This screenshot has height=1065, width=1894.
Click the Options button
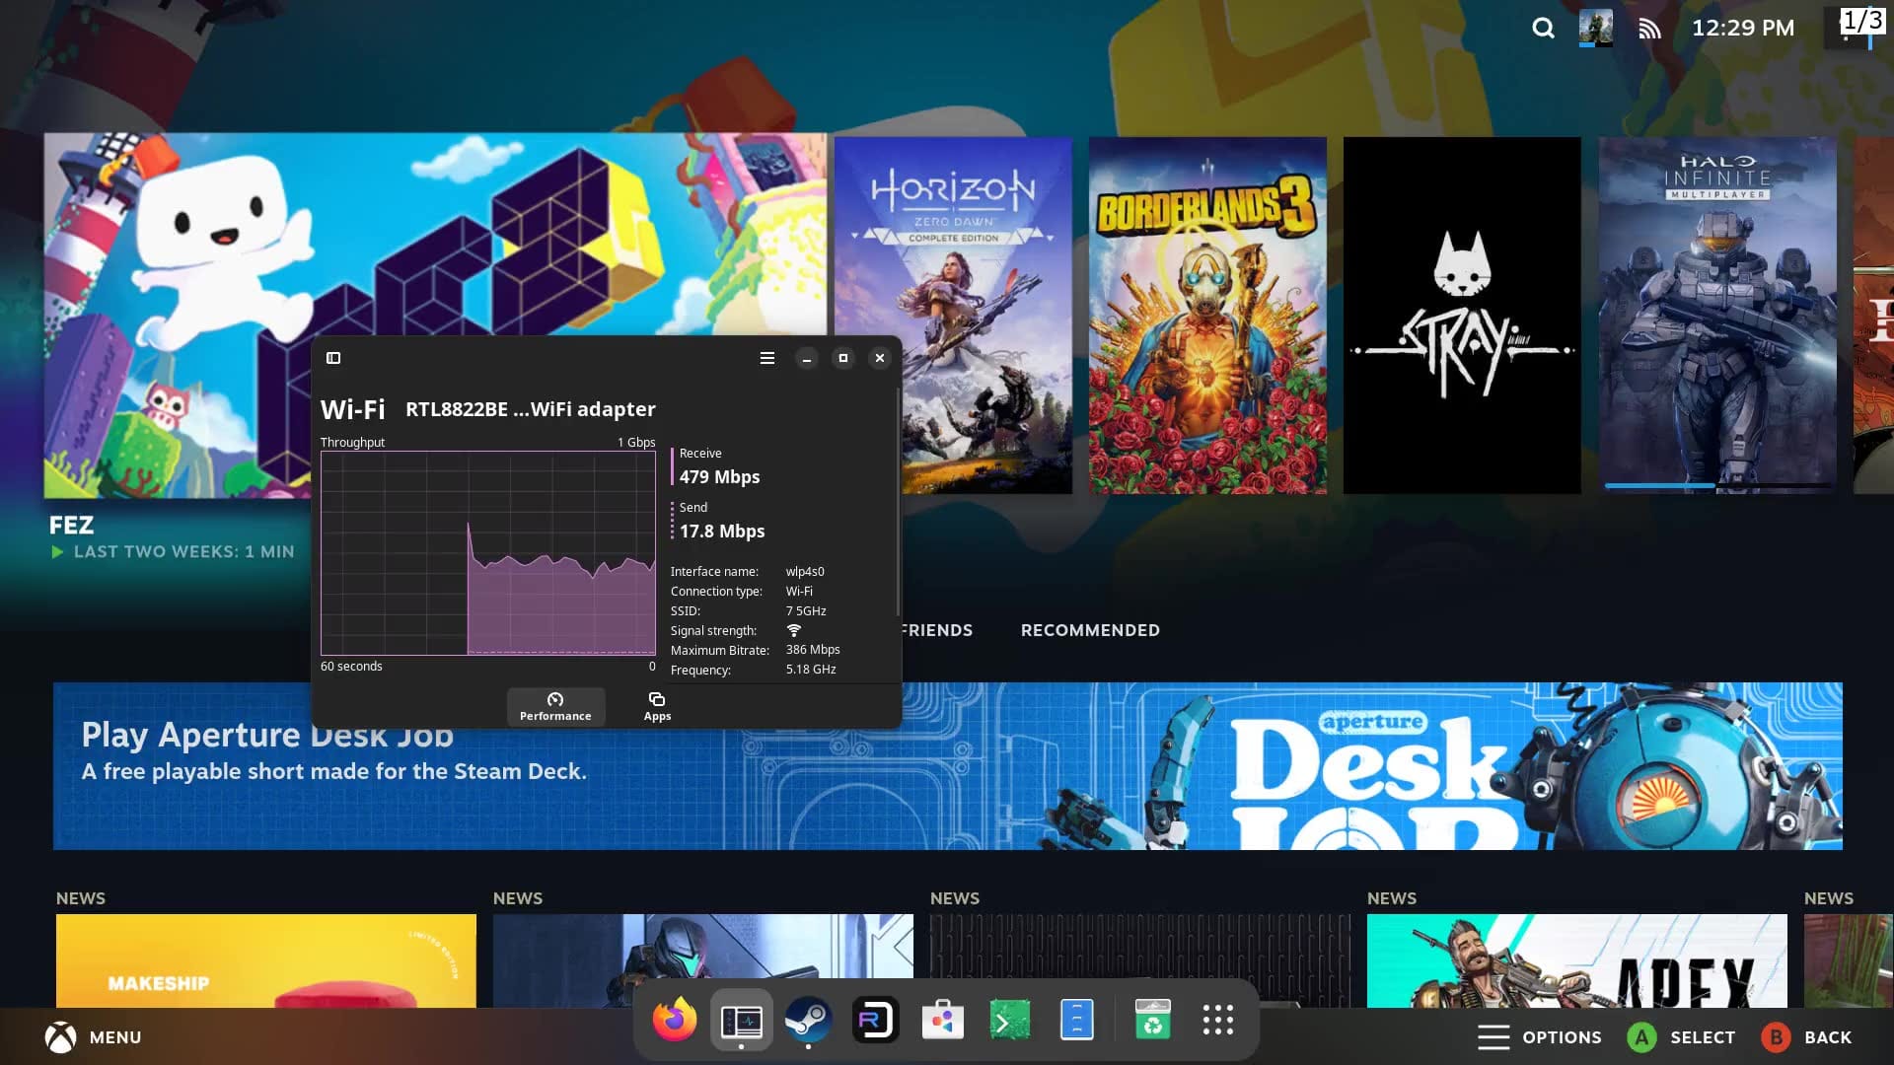tap(1539, 1037)
